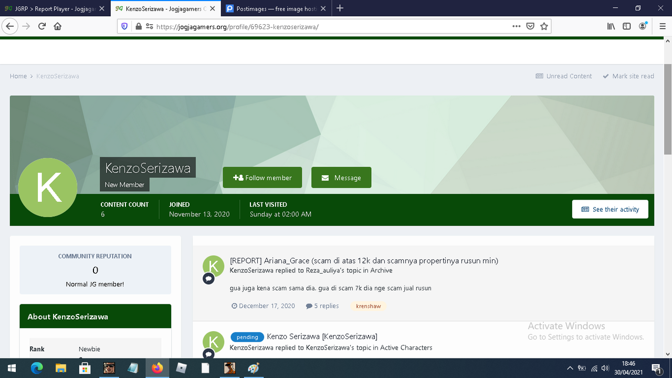The height and width of the screenshot is (378, 672).
Task: Click K avatar beside the REPORT post
Action: pyautogui.click(x=213, y=266)
